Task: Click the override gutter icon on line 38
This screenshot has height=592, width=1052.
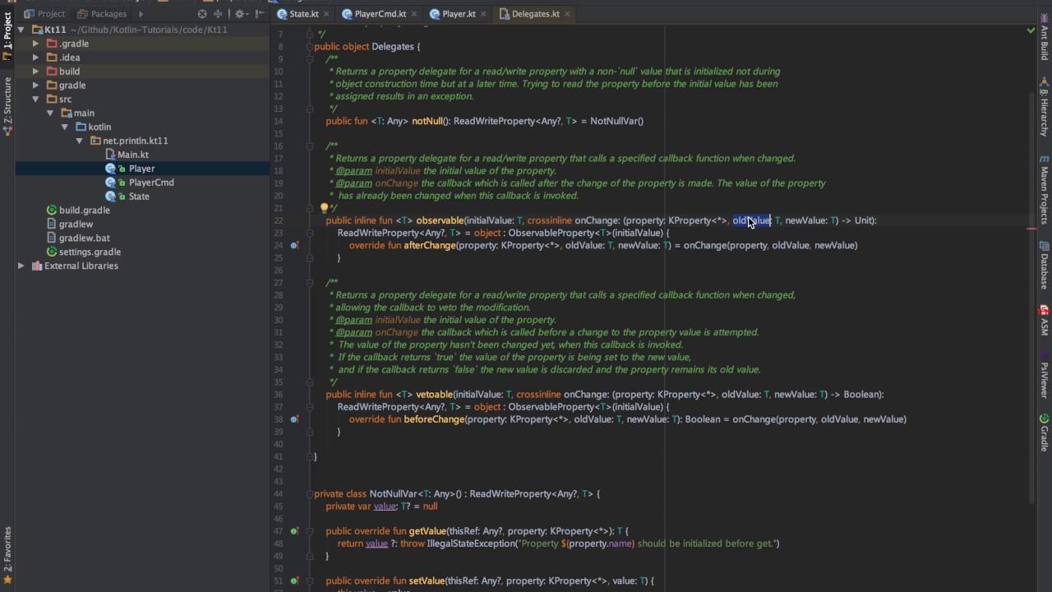Action: (x=293, y=419)
